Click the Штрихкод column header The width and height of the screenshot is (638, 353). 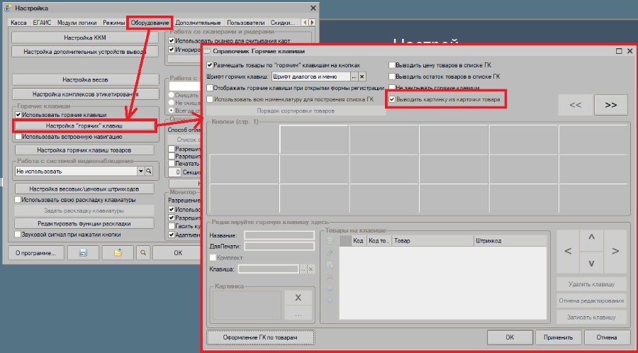click(510, 241)
